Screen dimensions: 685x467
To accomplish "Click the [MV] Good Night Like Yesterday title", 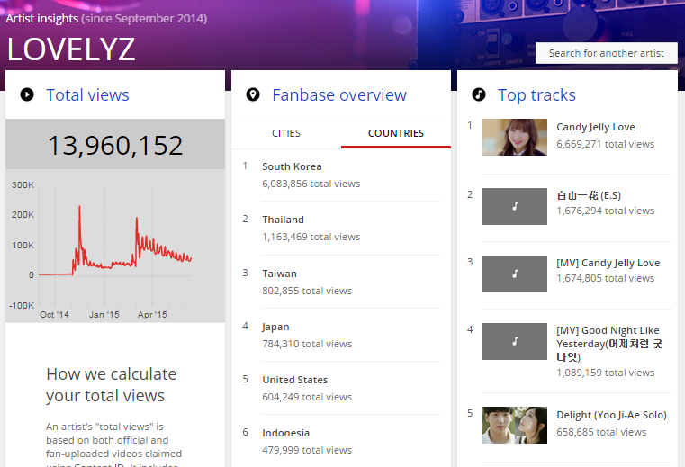I will [x=609, y=344].
